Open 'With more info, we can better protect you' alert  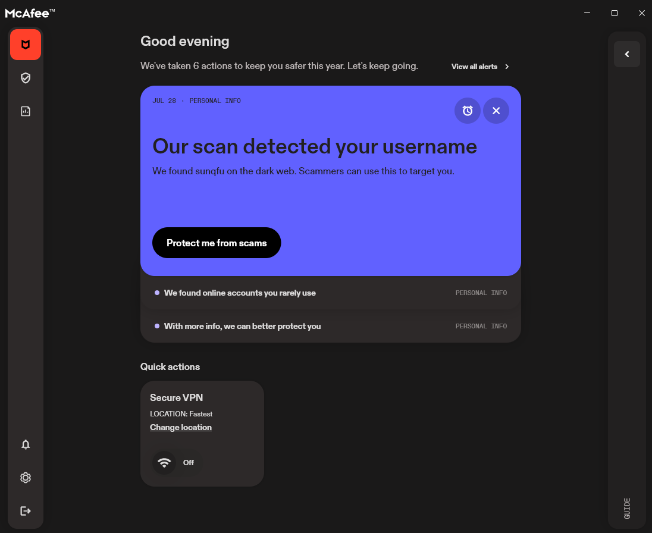click(x=331, y=326)
